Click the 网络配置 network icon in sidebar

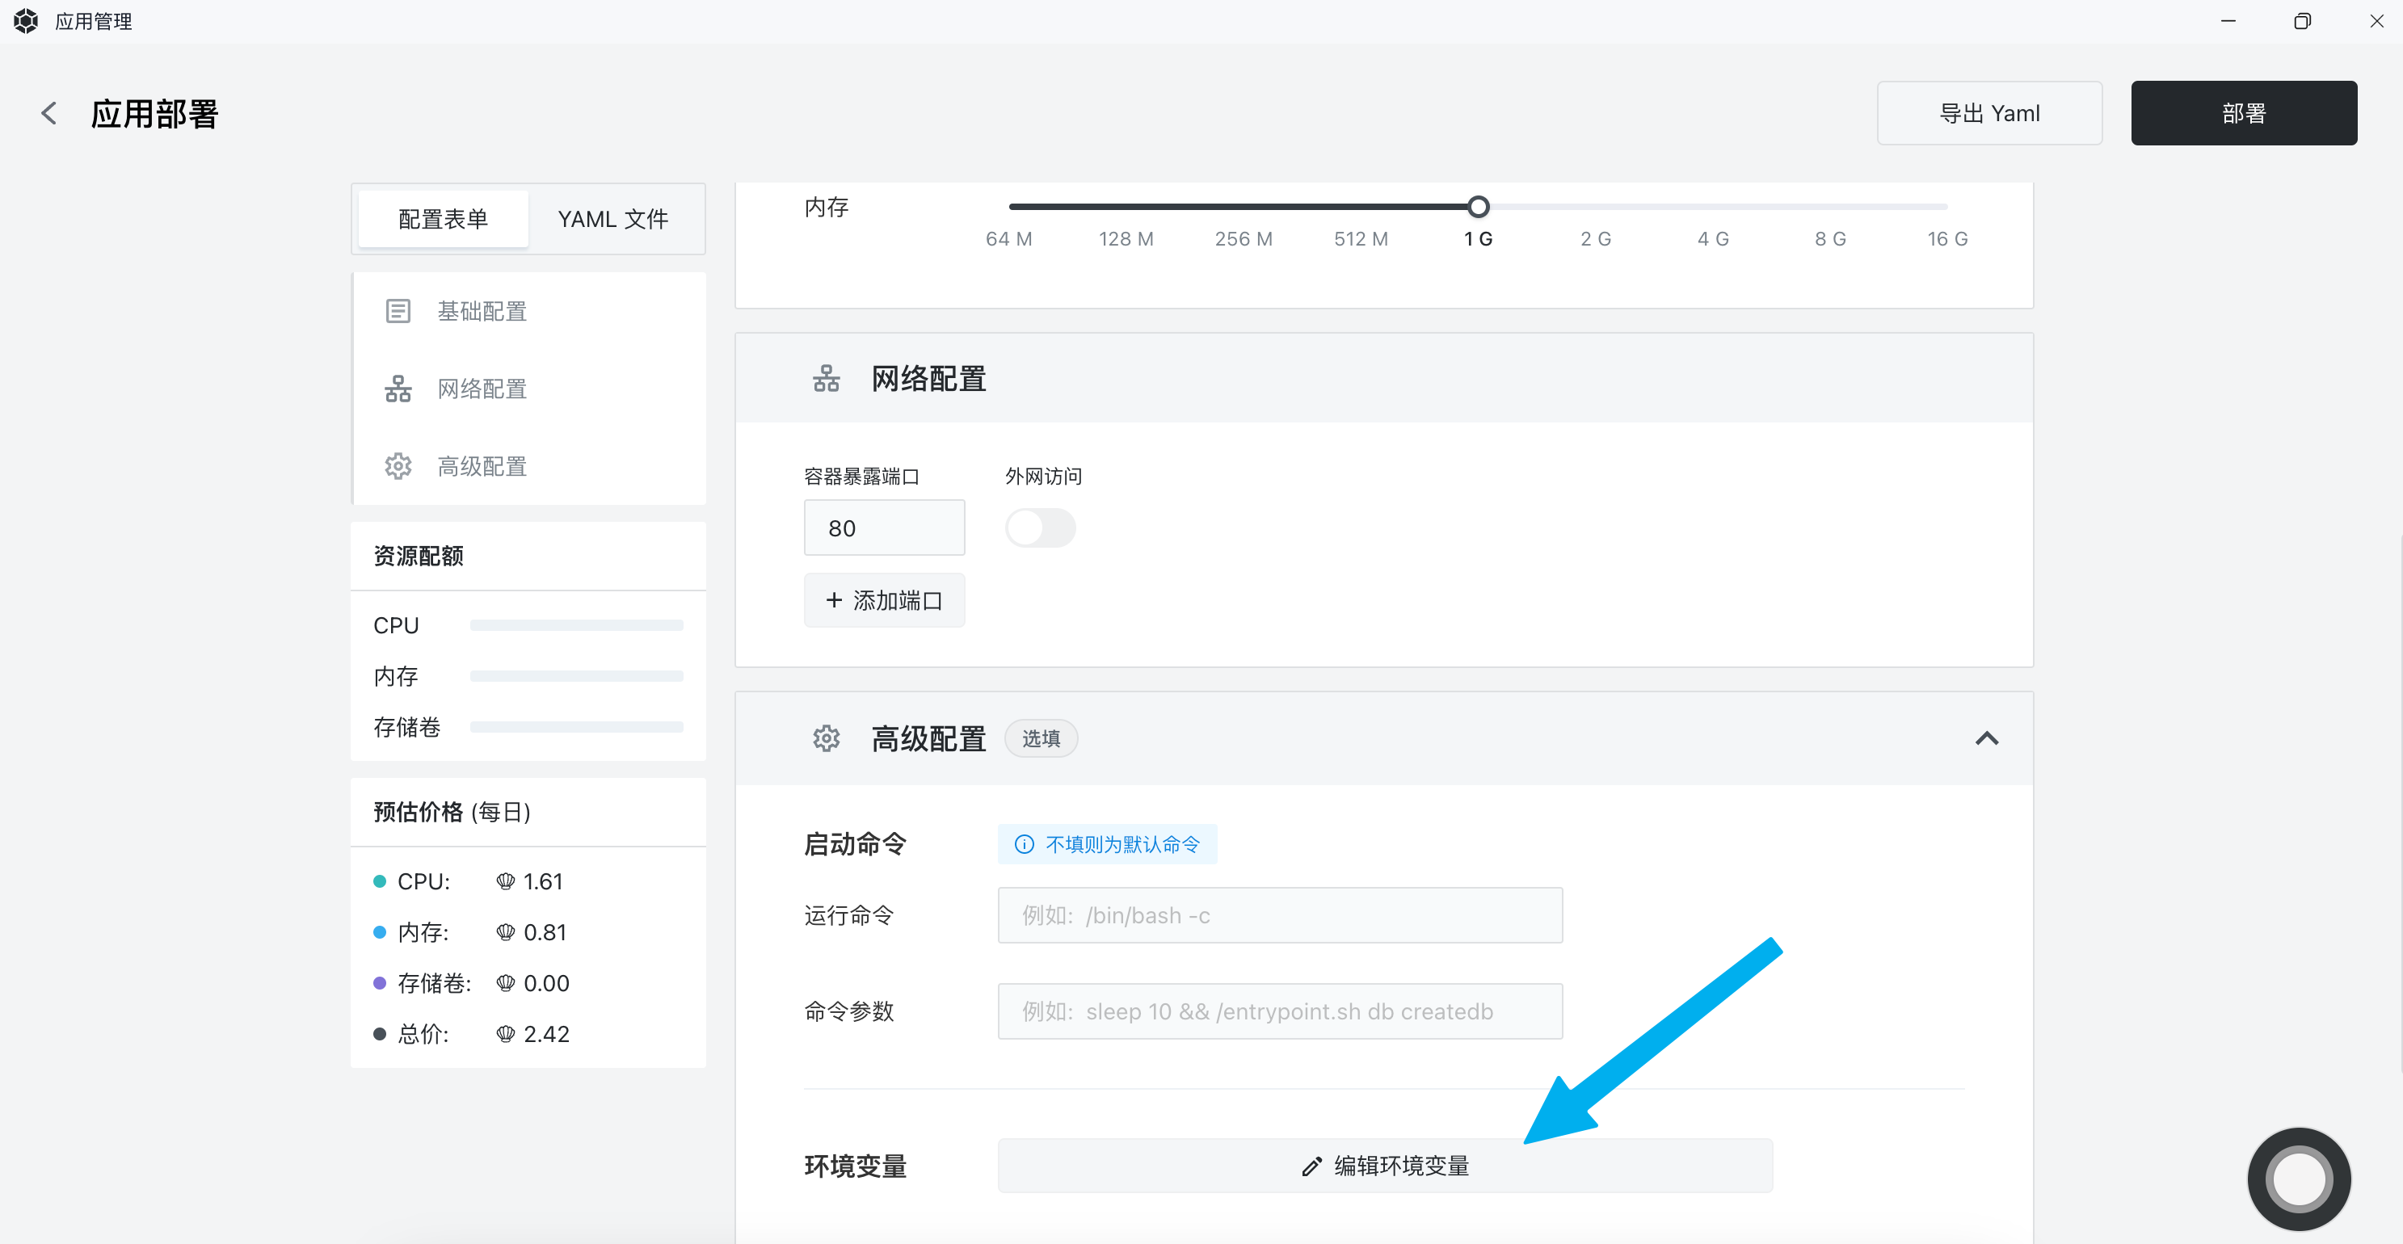[398, 389]
